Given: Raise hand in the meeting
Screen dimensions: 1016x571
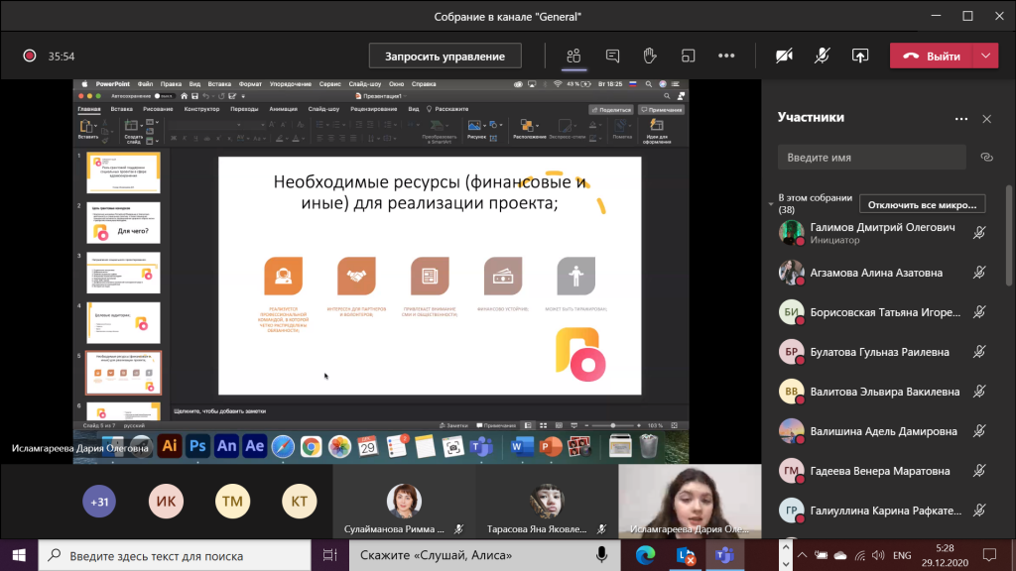Looking at the screenshot, I should pos(650,56).
